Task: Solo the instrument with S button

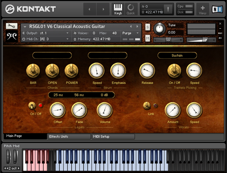Action: 147,27
